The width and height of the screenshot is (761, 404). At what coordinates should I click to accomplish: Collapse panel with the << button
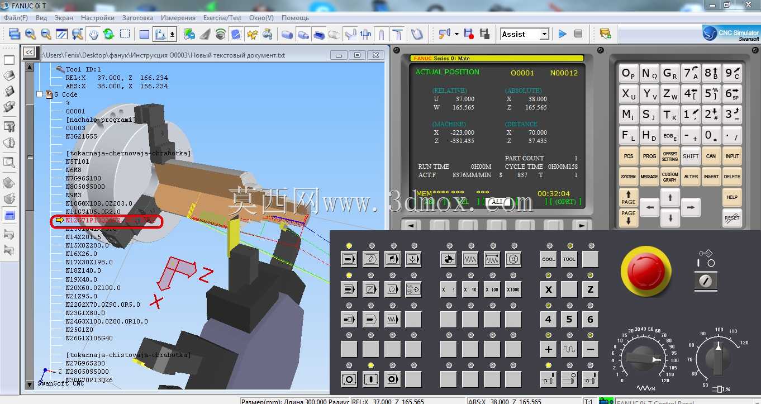(29, 53)
